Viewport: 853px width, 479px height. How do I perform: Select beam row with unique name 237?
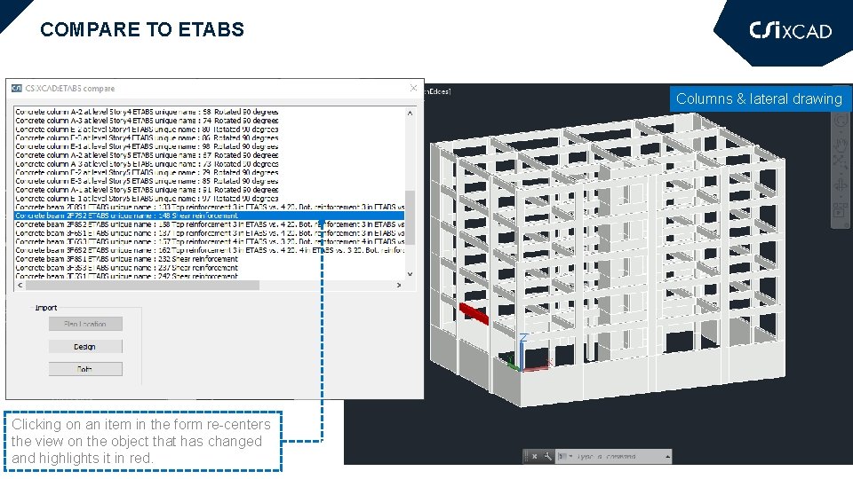[x=209, y=268]
